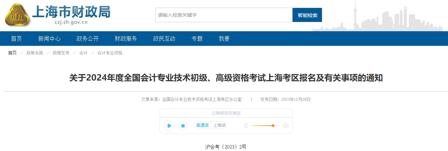Screen dimensions: 448x151
Task: Open the 会计 breadcrumb link
Action: [x=83, y=53]
